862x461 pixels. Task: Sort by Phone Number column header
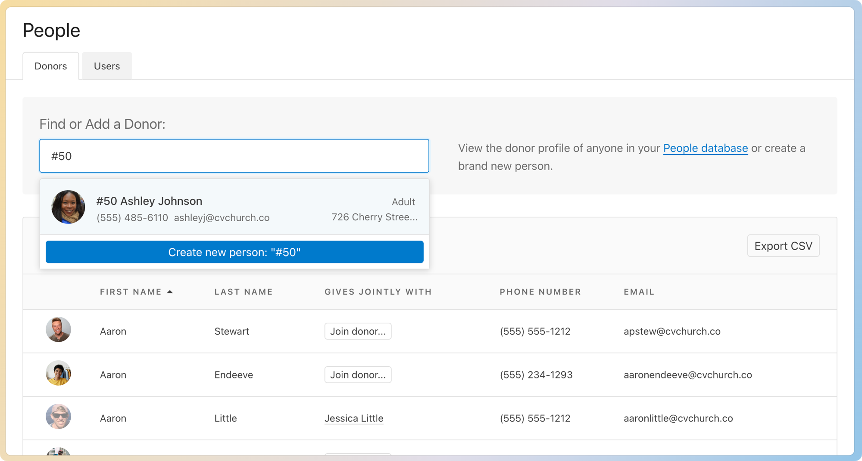(x=540, y=292)
